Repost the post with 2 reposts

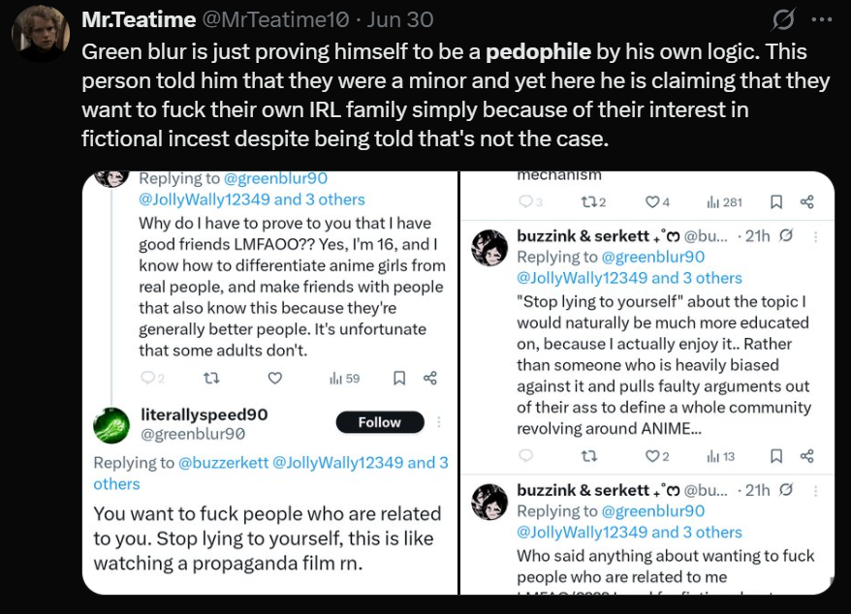tap(593, 202)
